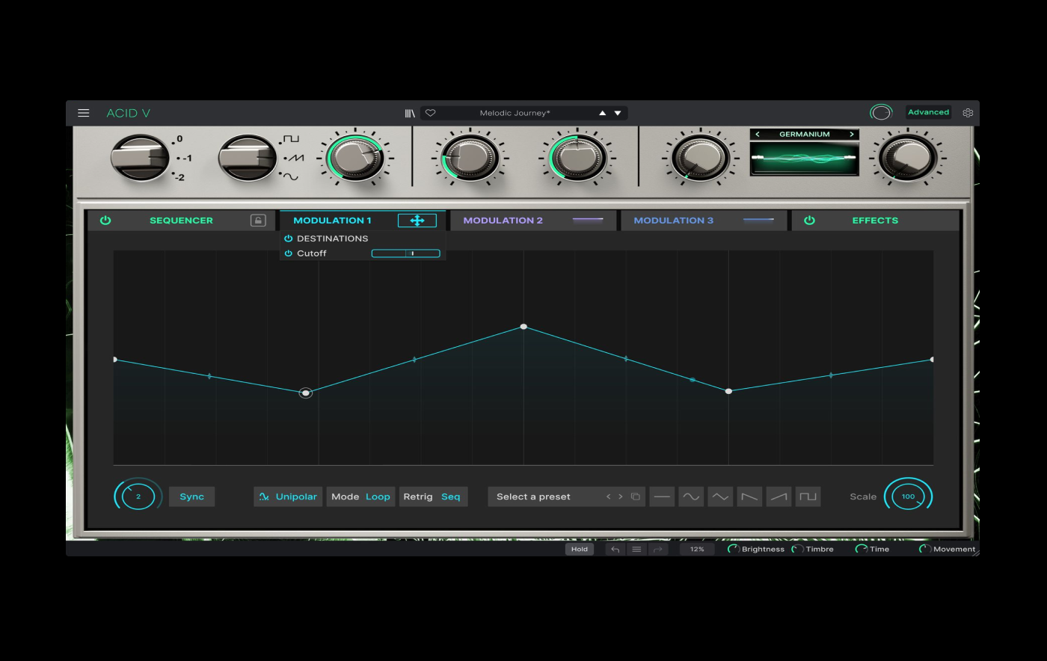Viewport: 1047px width, 661px height.
Task: Toggle the Destinations power button
Action: [288, 239]
